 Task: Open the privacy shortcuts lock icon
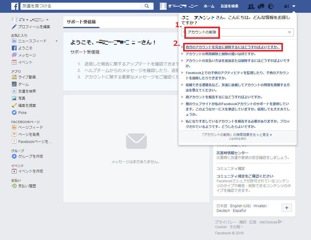pos(286,6)
